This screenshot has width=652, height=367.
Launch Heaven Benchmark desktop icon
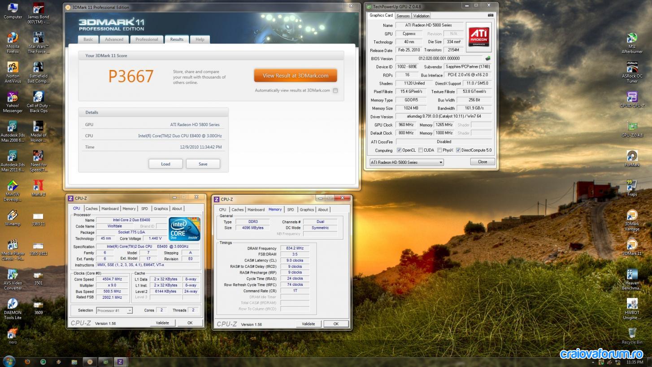632,280
